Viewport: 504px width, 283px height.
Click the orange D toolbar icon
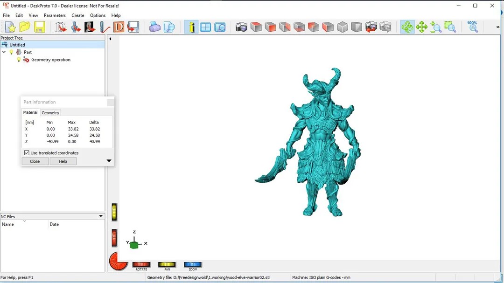tap(119, 27)
